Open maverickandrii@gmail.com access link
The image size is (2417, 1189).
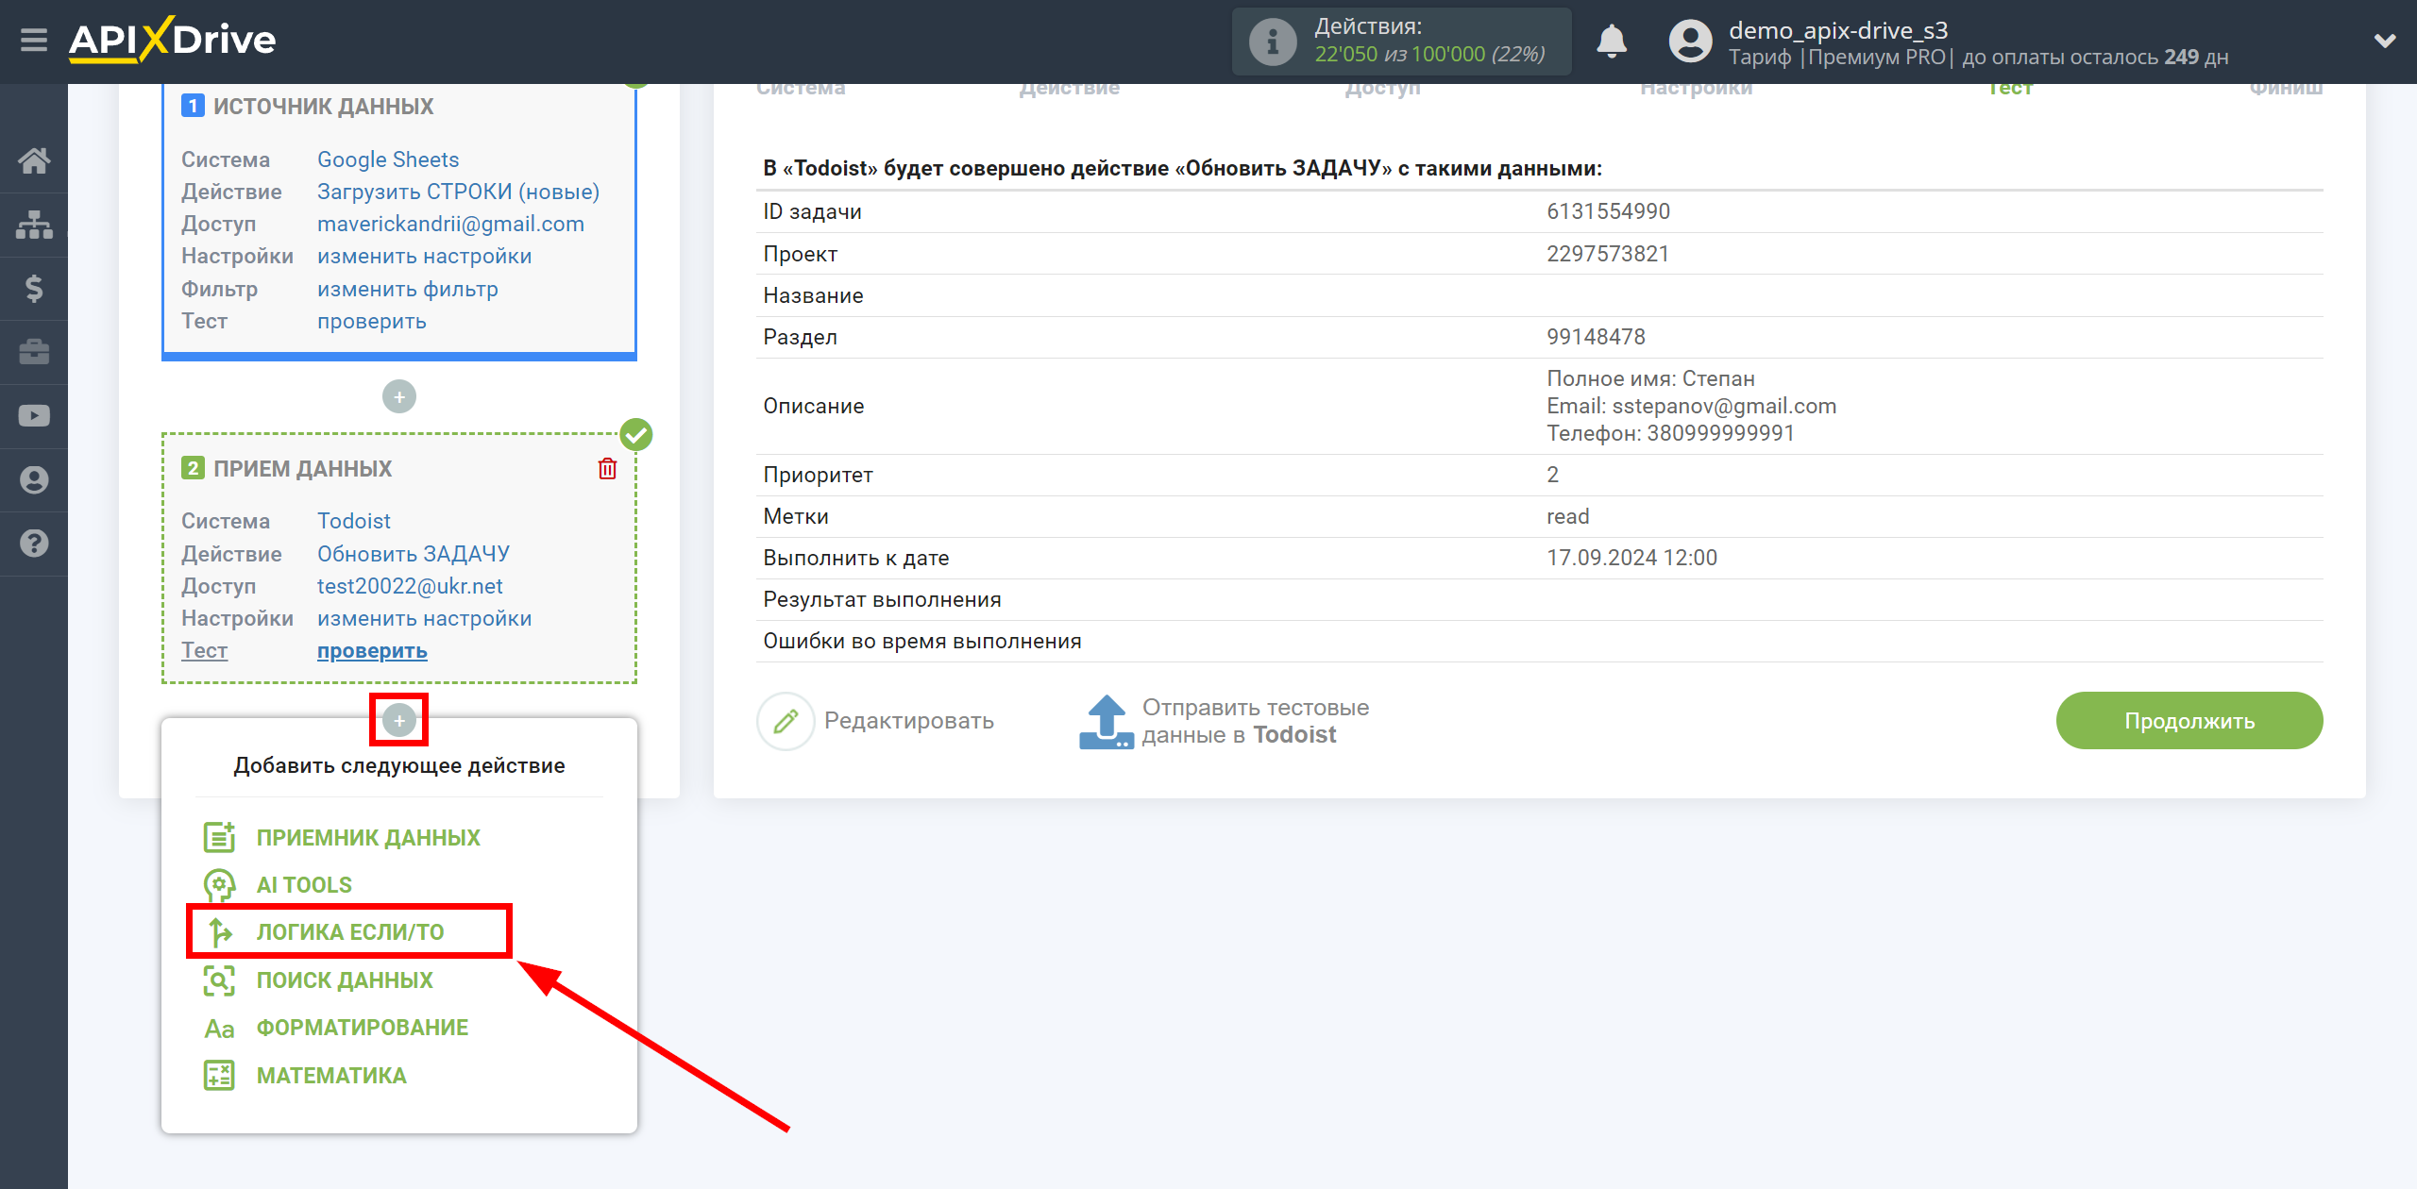click(450, 224)
